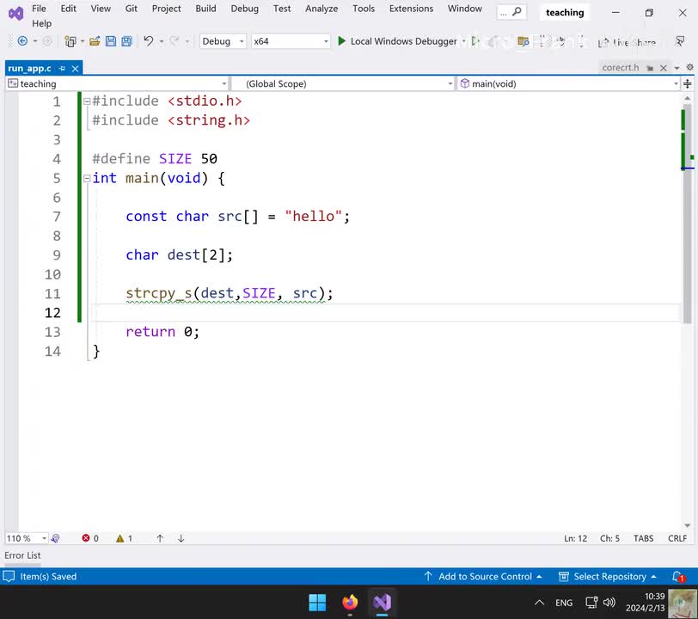The width and height of the screenshot is (698, 619).
Task: Switch to the corecrt.h tab
Action: click(620, 67)
